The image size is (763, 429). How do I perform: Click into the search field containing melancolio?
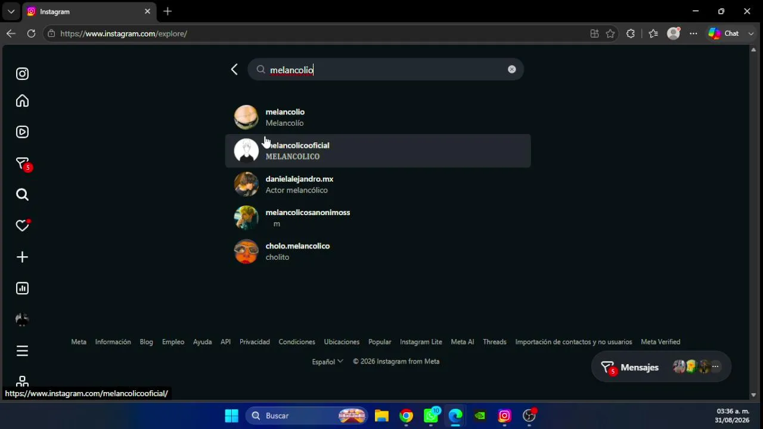point(386,70)
